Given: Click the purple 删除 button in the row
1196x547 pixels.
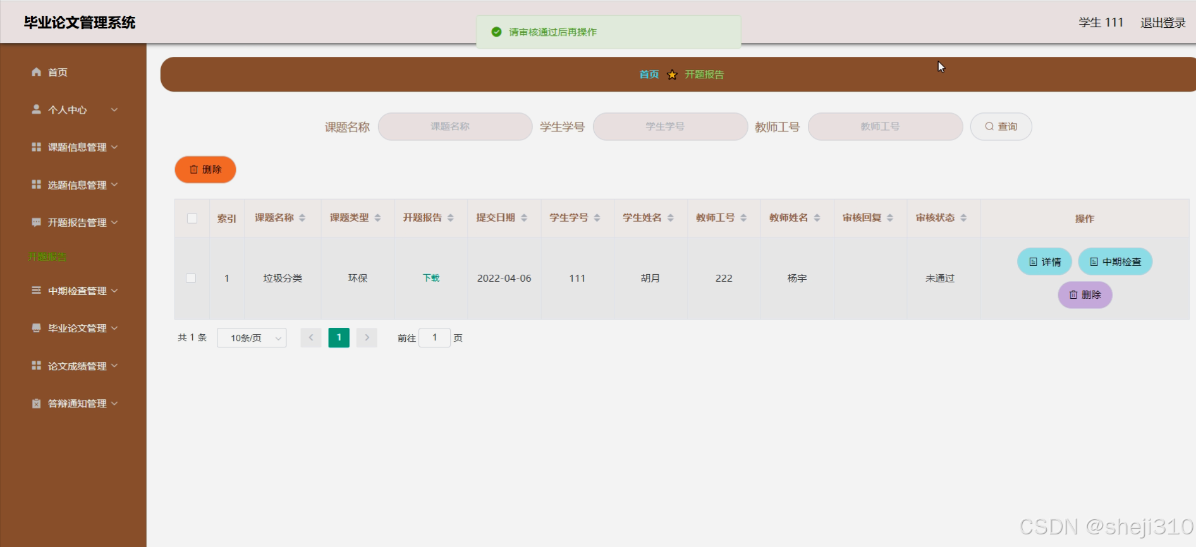Looking at the screenshot, I should tap(1085, 295).
